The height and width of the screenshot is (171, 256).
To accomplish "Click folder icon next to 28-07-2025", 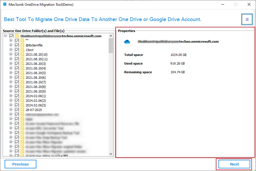I will pos(23,110).
